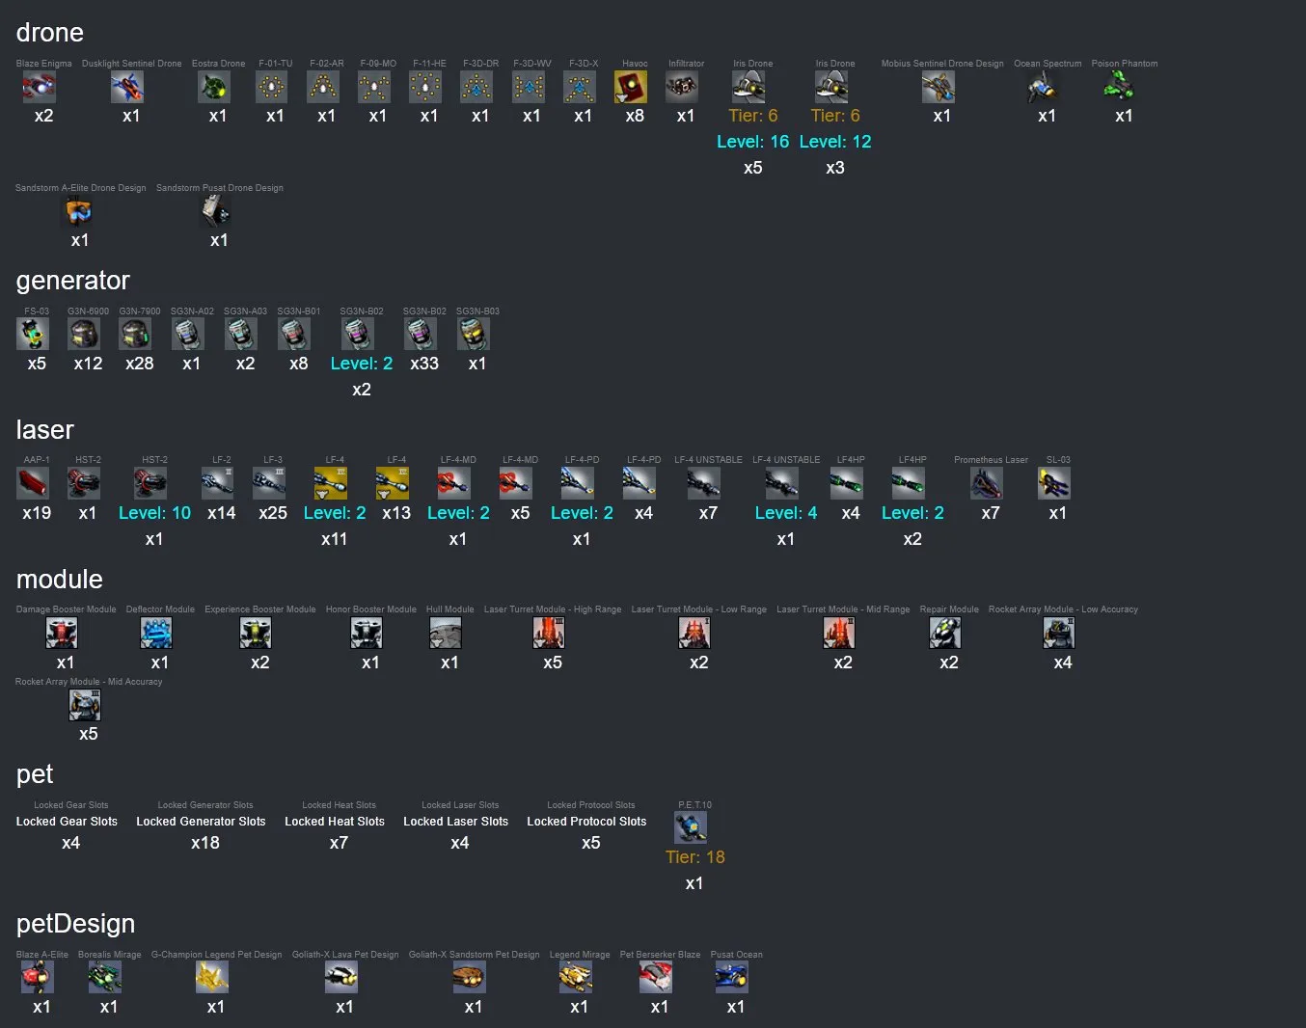Image resolution: width=1306 pixels, height=1028 pixels.
Task: Click the Pusat Ocean pet design icon
Action: [x=732, y=978]
